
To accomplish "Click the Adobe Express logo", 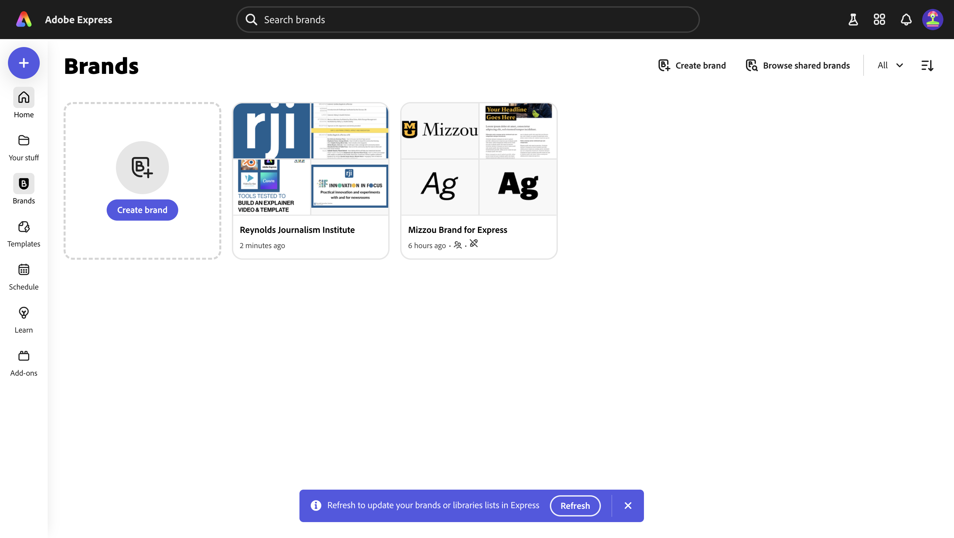I will (x=24, y=19).
